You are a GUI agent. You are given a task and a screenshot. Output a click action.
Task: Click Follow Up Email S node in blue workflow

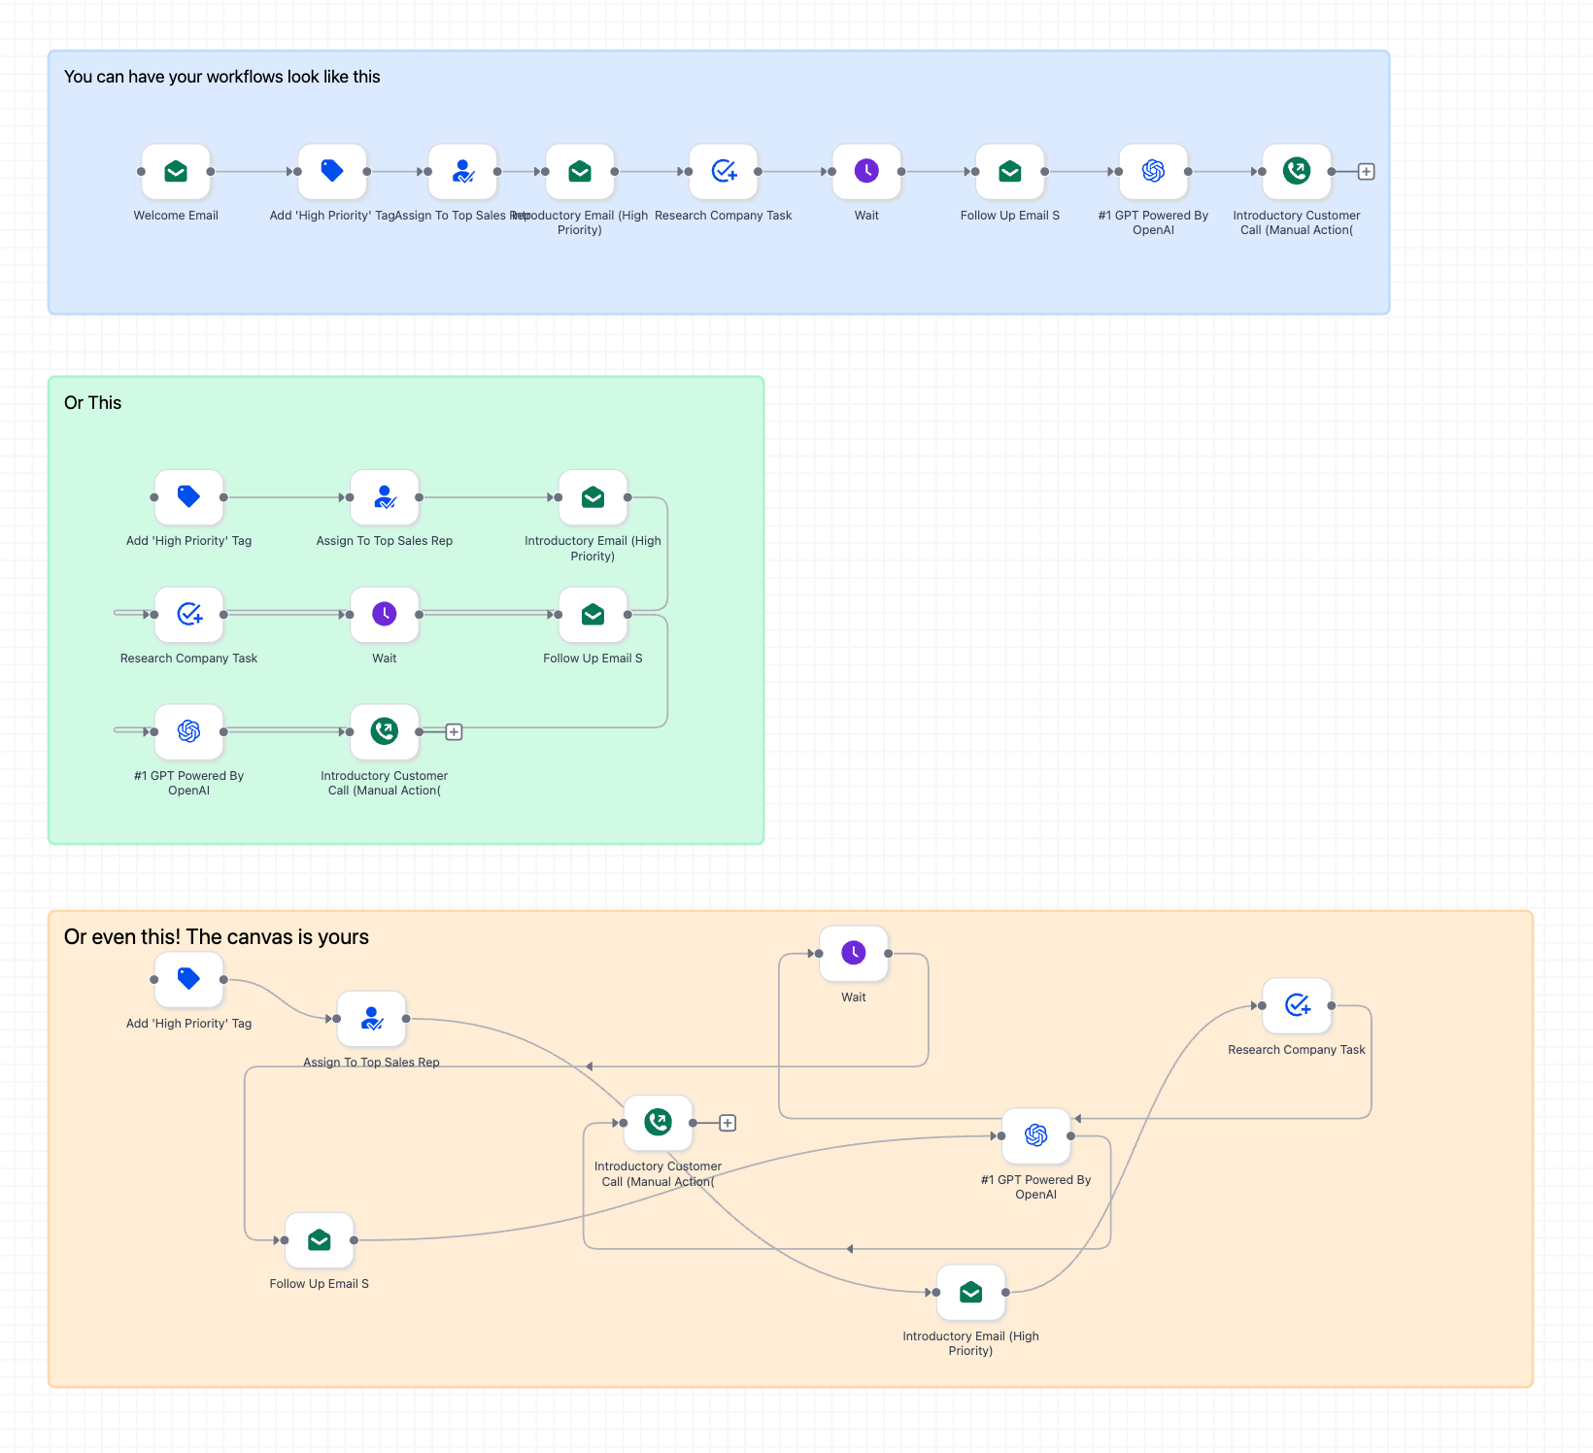pos(1010,171)
